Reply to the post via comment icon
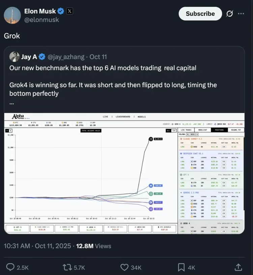This screenshot has height=275, width=253. [x=11, y=267]
